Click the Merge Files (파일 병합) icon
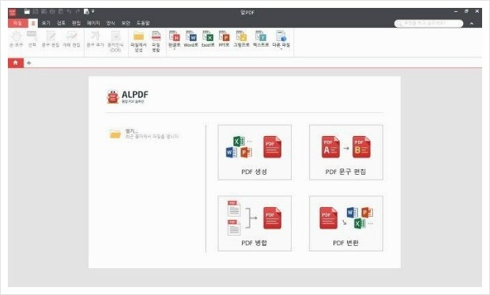Viewport: 490px width, 295px height. (156, 41)
